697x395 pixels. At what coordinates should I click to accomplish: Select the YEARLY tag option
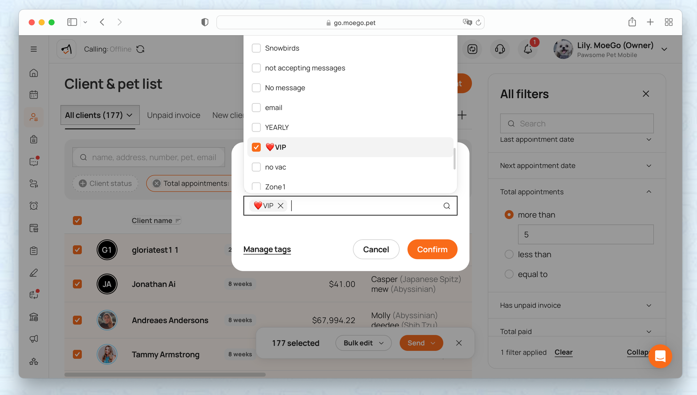pos(256,127)
